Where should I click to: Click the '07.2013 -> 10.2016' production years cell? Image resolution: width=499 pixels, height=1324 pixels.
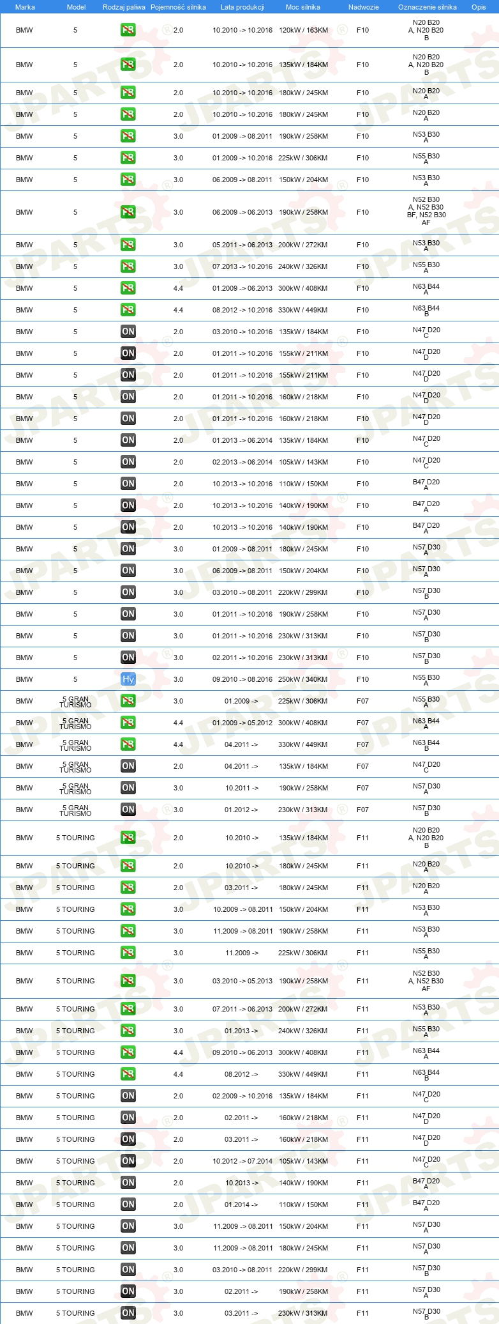tap(242, 266)
